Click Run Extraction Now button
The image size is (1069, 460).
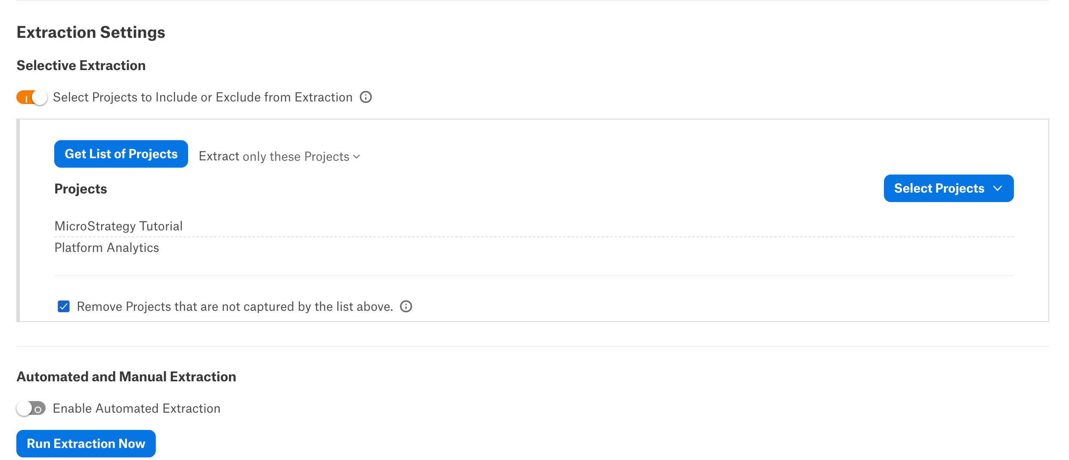tap(86, 444)
